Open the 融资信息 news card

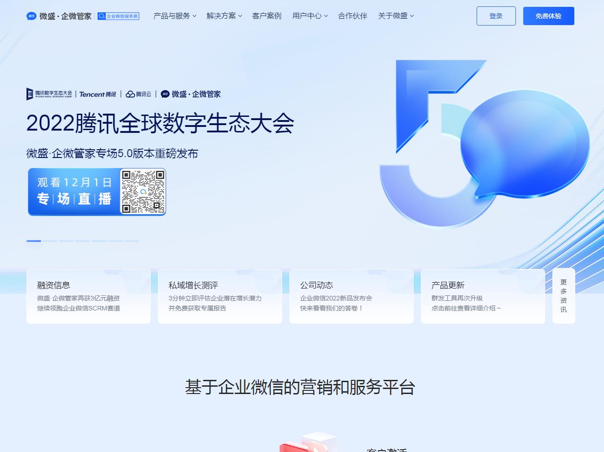(88, 296)
